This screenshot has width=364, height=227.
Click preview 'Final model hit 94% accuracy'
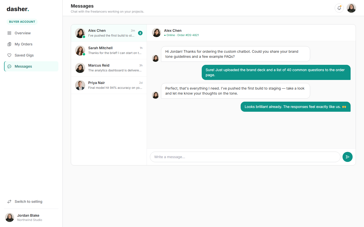[x=115, y=88]
